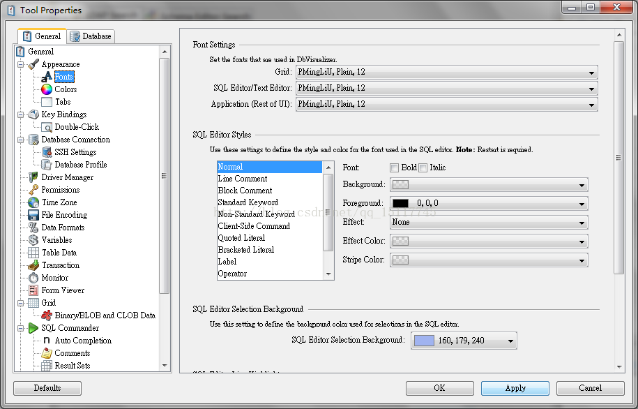The image size is (638, 409).
Task: Click the Comments notepad icon
Action: (47, 353)
